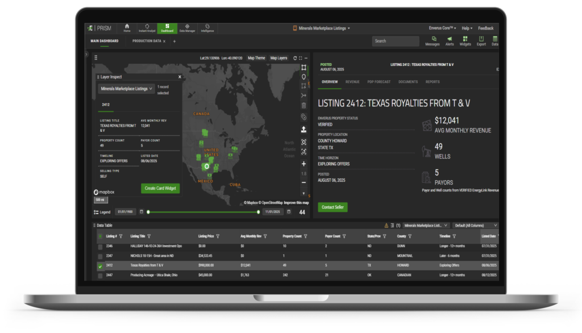582x333 pixels.
Task: Click the Contact Seller button
Action: 332,207
